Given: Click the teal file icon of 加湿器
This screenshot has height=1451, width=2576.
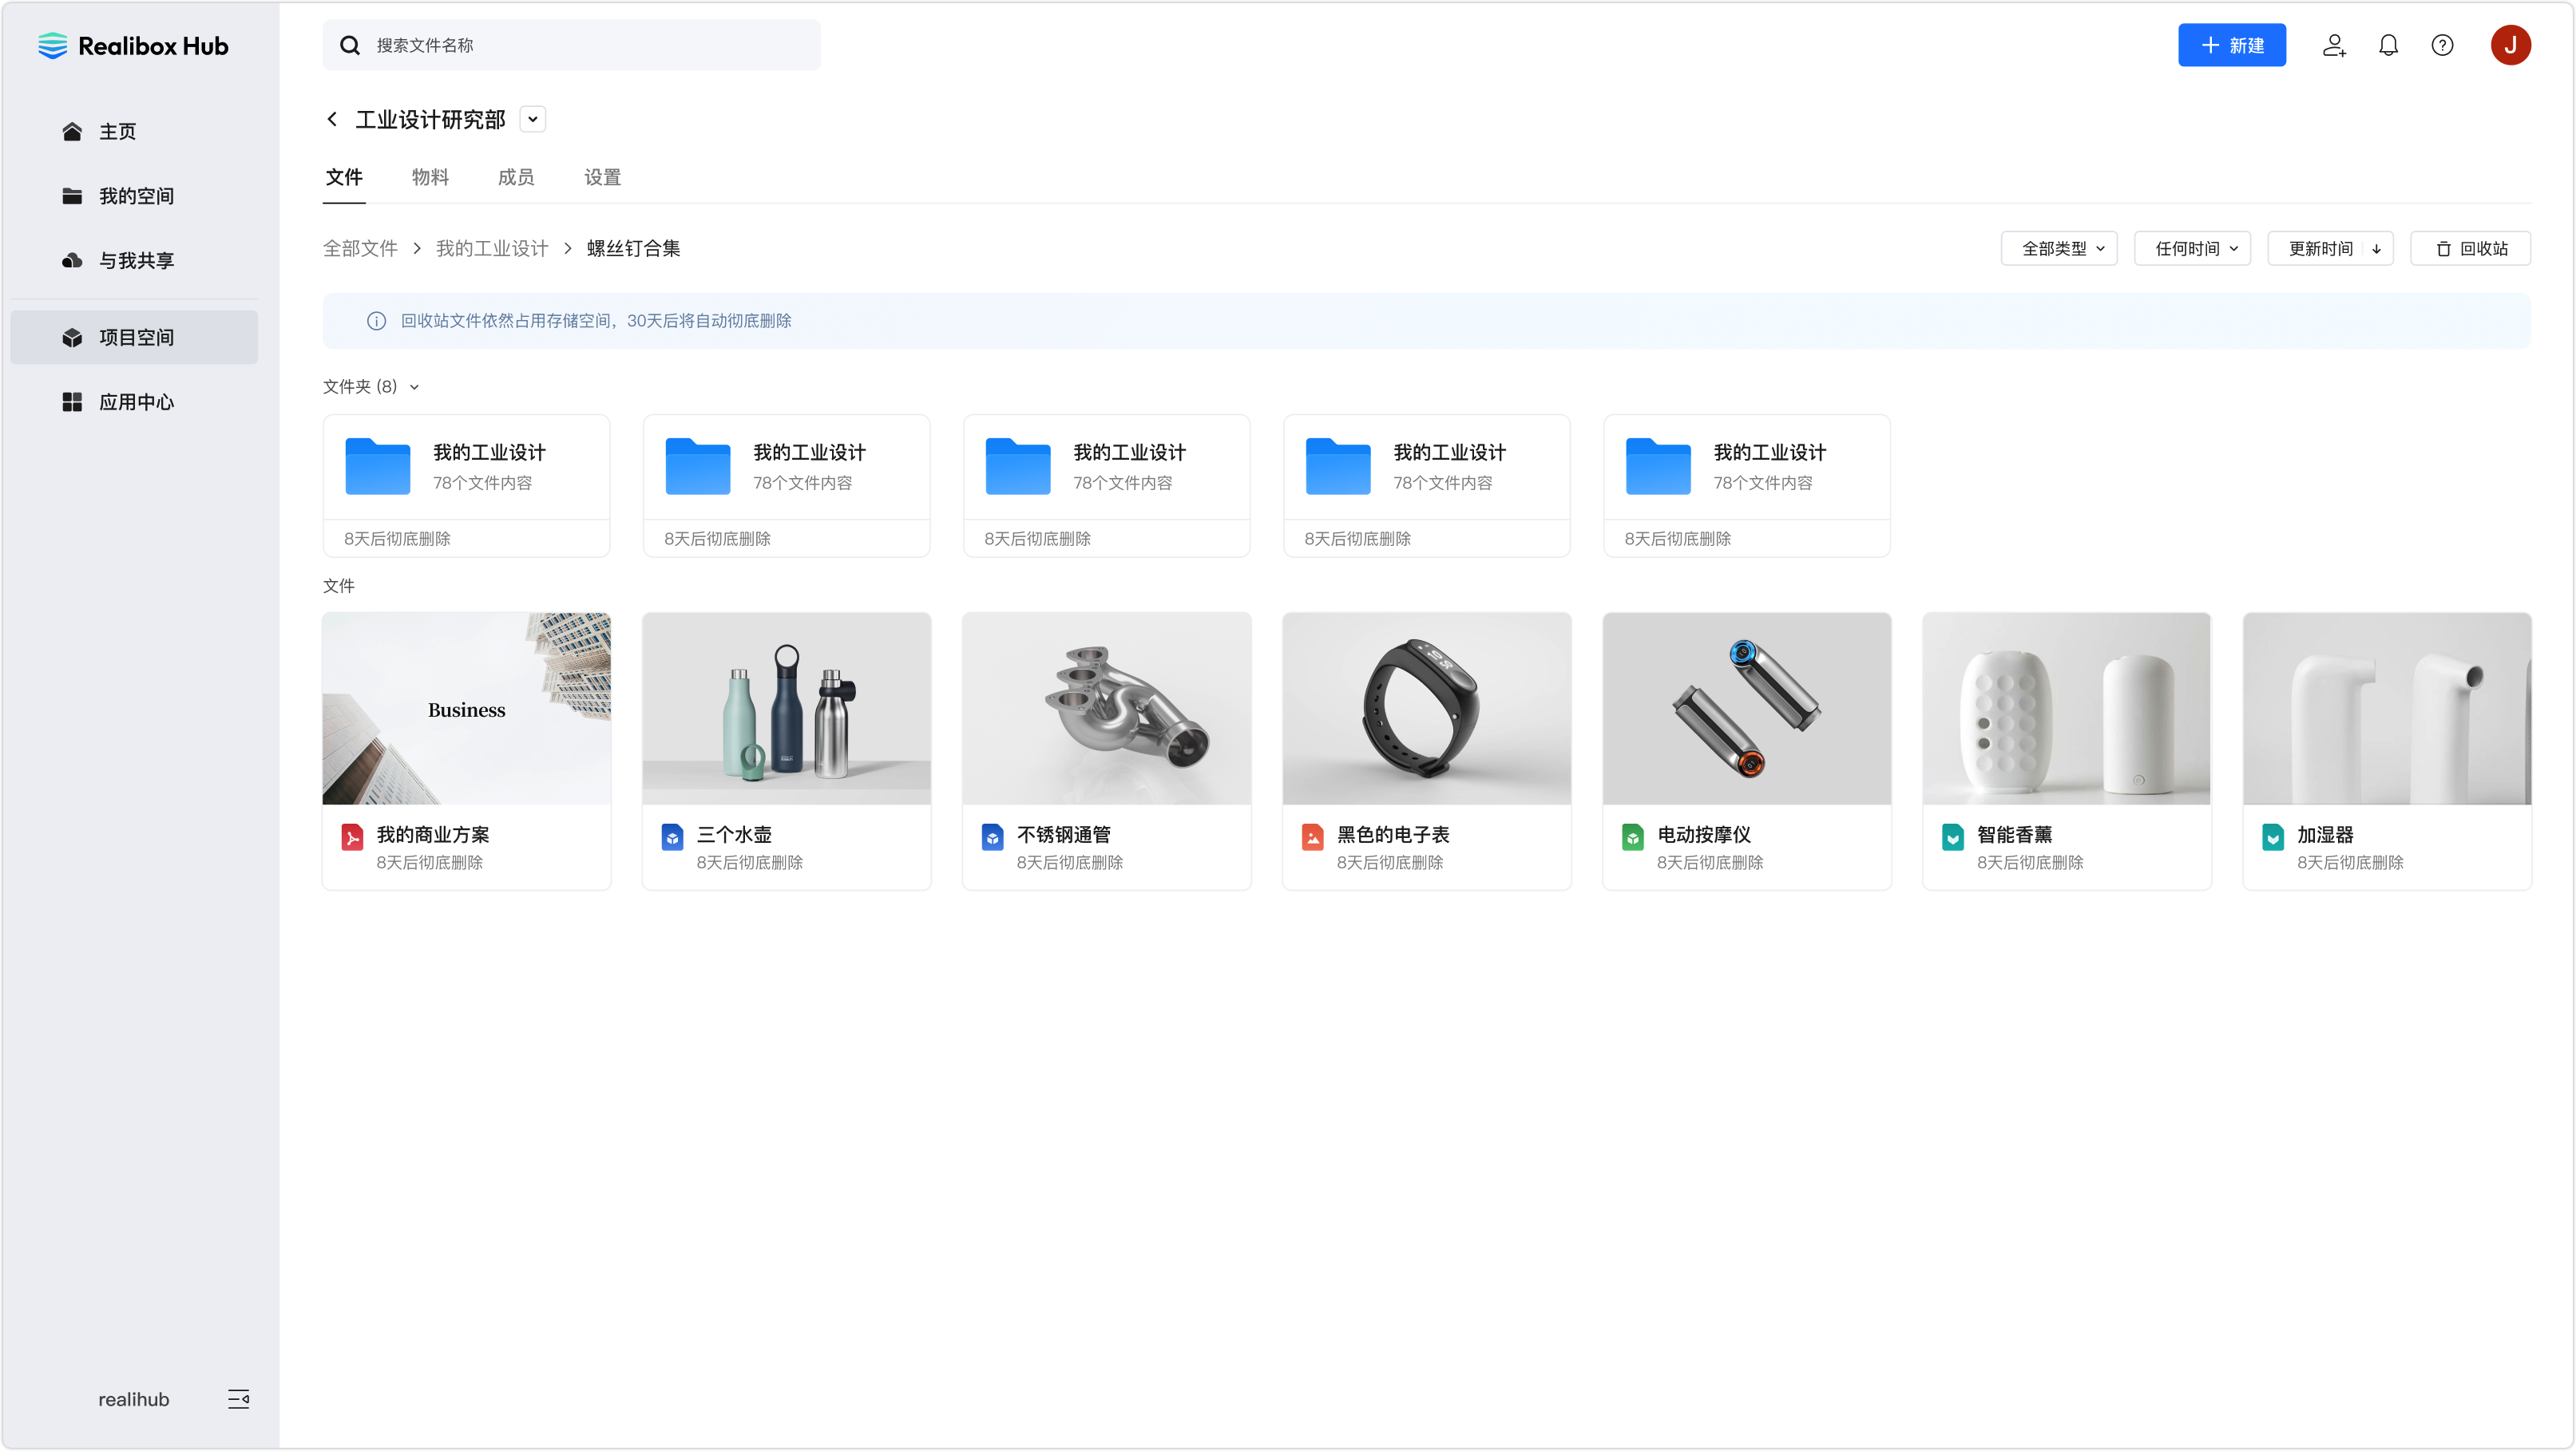Looking at the screenshot, I should [x=2272, y=836].
